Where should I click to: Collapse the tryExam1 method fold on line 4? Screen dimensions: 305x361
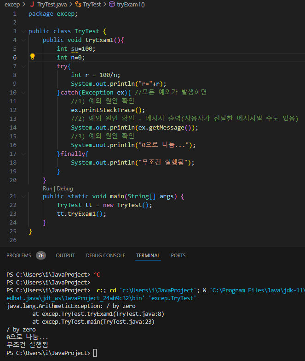[23, 40]
